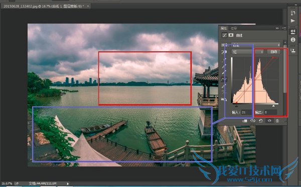Select the edit points curve tool
This screenshot has height=187, width=301.
pos(224,79)
